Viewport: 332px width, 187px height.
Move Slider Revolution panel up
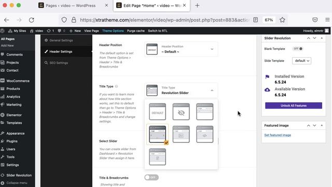(309, 38)
